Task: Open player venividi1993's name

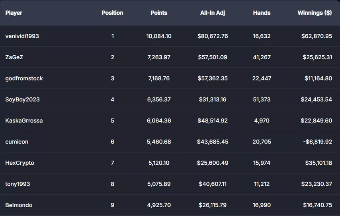Action: 22,36
